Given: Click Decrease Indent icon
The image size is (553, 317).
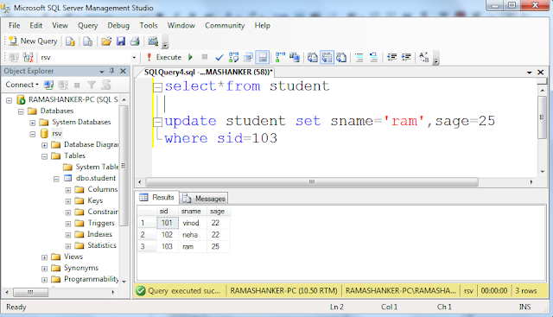Looking at the screenshot, I should [391, 57].
